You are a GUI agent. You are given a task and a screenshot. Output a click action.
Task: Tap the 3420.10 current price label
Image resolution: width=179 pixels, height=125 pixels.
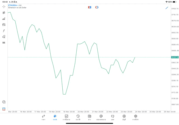[x=175, y=57]
